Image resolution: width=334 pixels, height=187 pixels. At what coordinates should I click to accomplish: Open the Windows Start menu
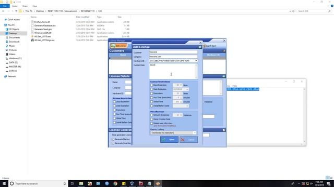[x=4, y=183]
